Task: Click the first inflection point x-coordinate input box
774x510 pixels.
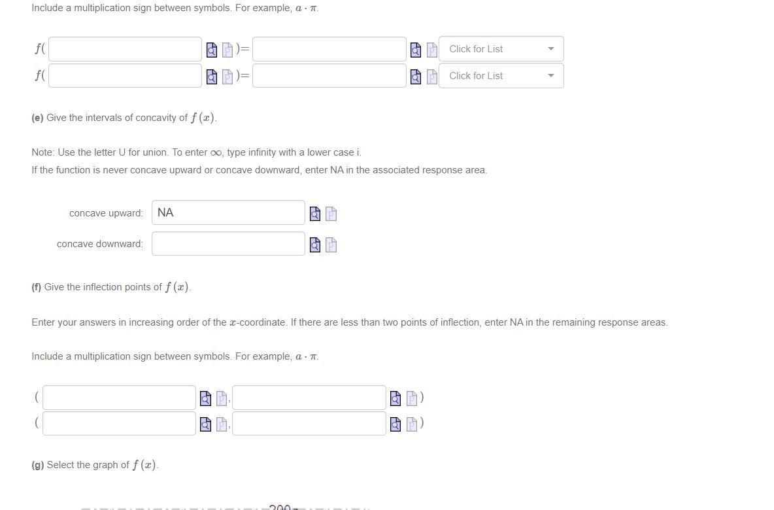Action: tap(118, 397)
